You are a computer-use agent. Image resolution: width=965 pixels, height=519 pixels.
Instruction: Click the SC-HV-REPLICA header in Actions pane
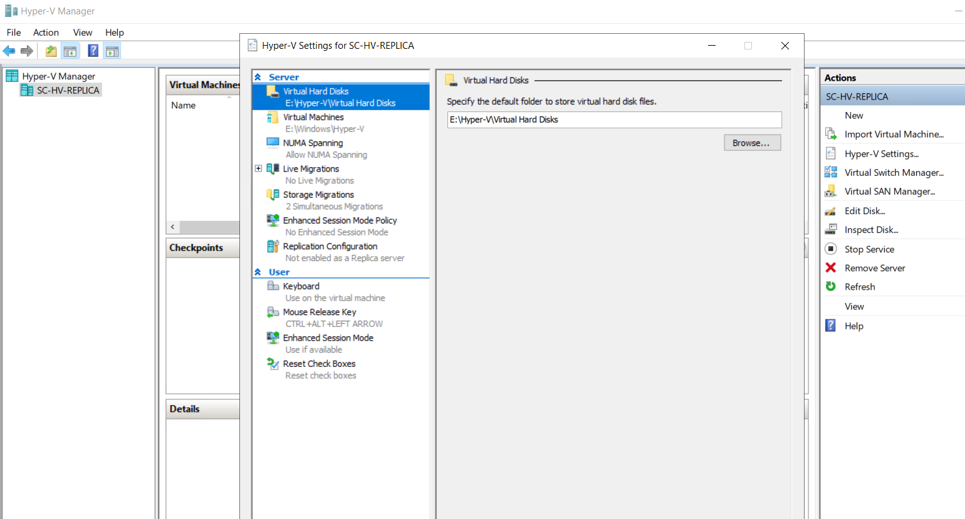892,96
